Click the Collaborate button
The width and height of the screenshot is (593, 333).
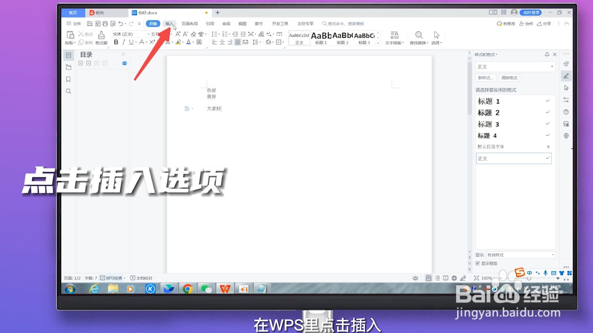tap(526, 24)
